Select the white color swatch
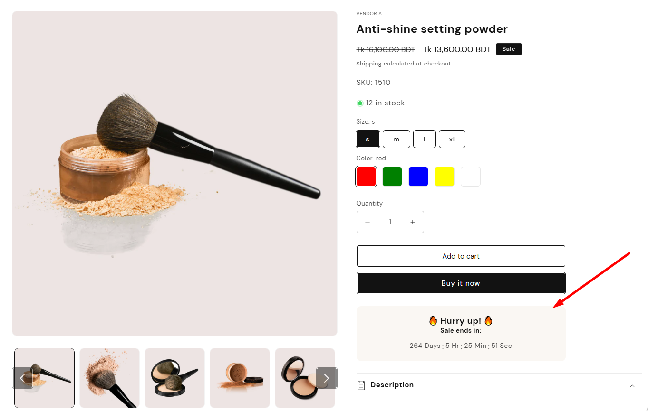648x411 pixels. [x=471, y=177]
